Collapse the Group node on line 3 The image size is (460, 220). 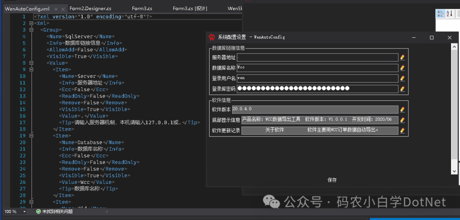[31, 30]
